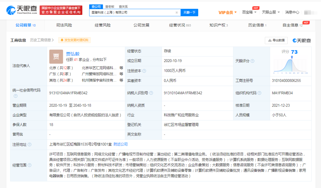Click the 核准日期 value 2021-12-23

point(281,106)
